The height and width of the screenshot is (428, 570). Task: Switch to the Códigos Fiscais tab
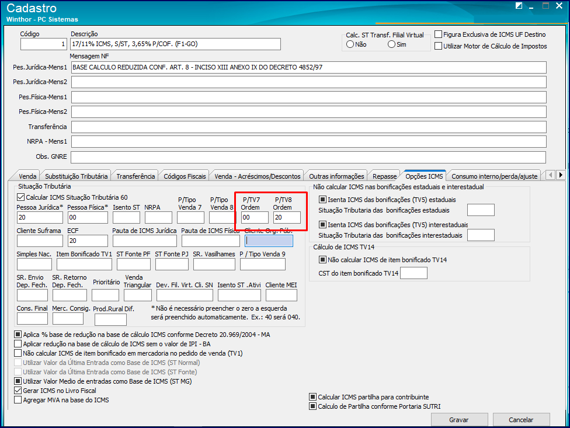tap(185, 176)
